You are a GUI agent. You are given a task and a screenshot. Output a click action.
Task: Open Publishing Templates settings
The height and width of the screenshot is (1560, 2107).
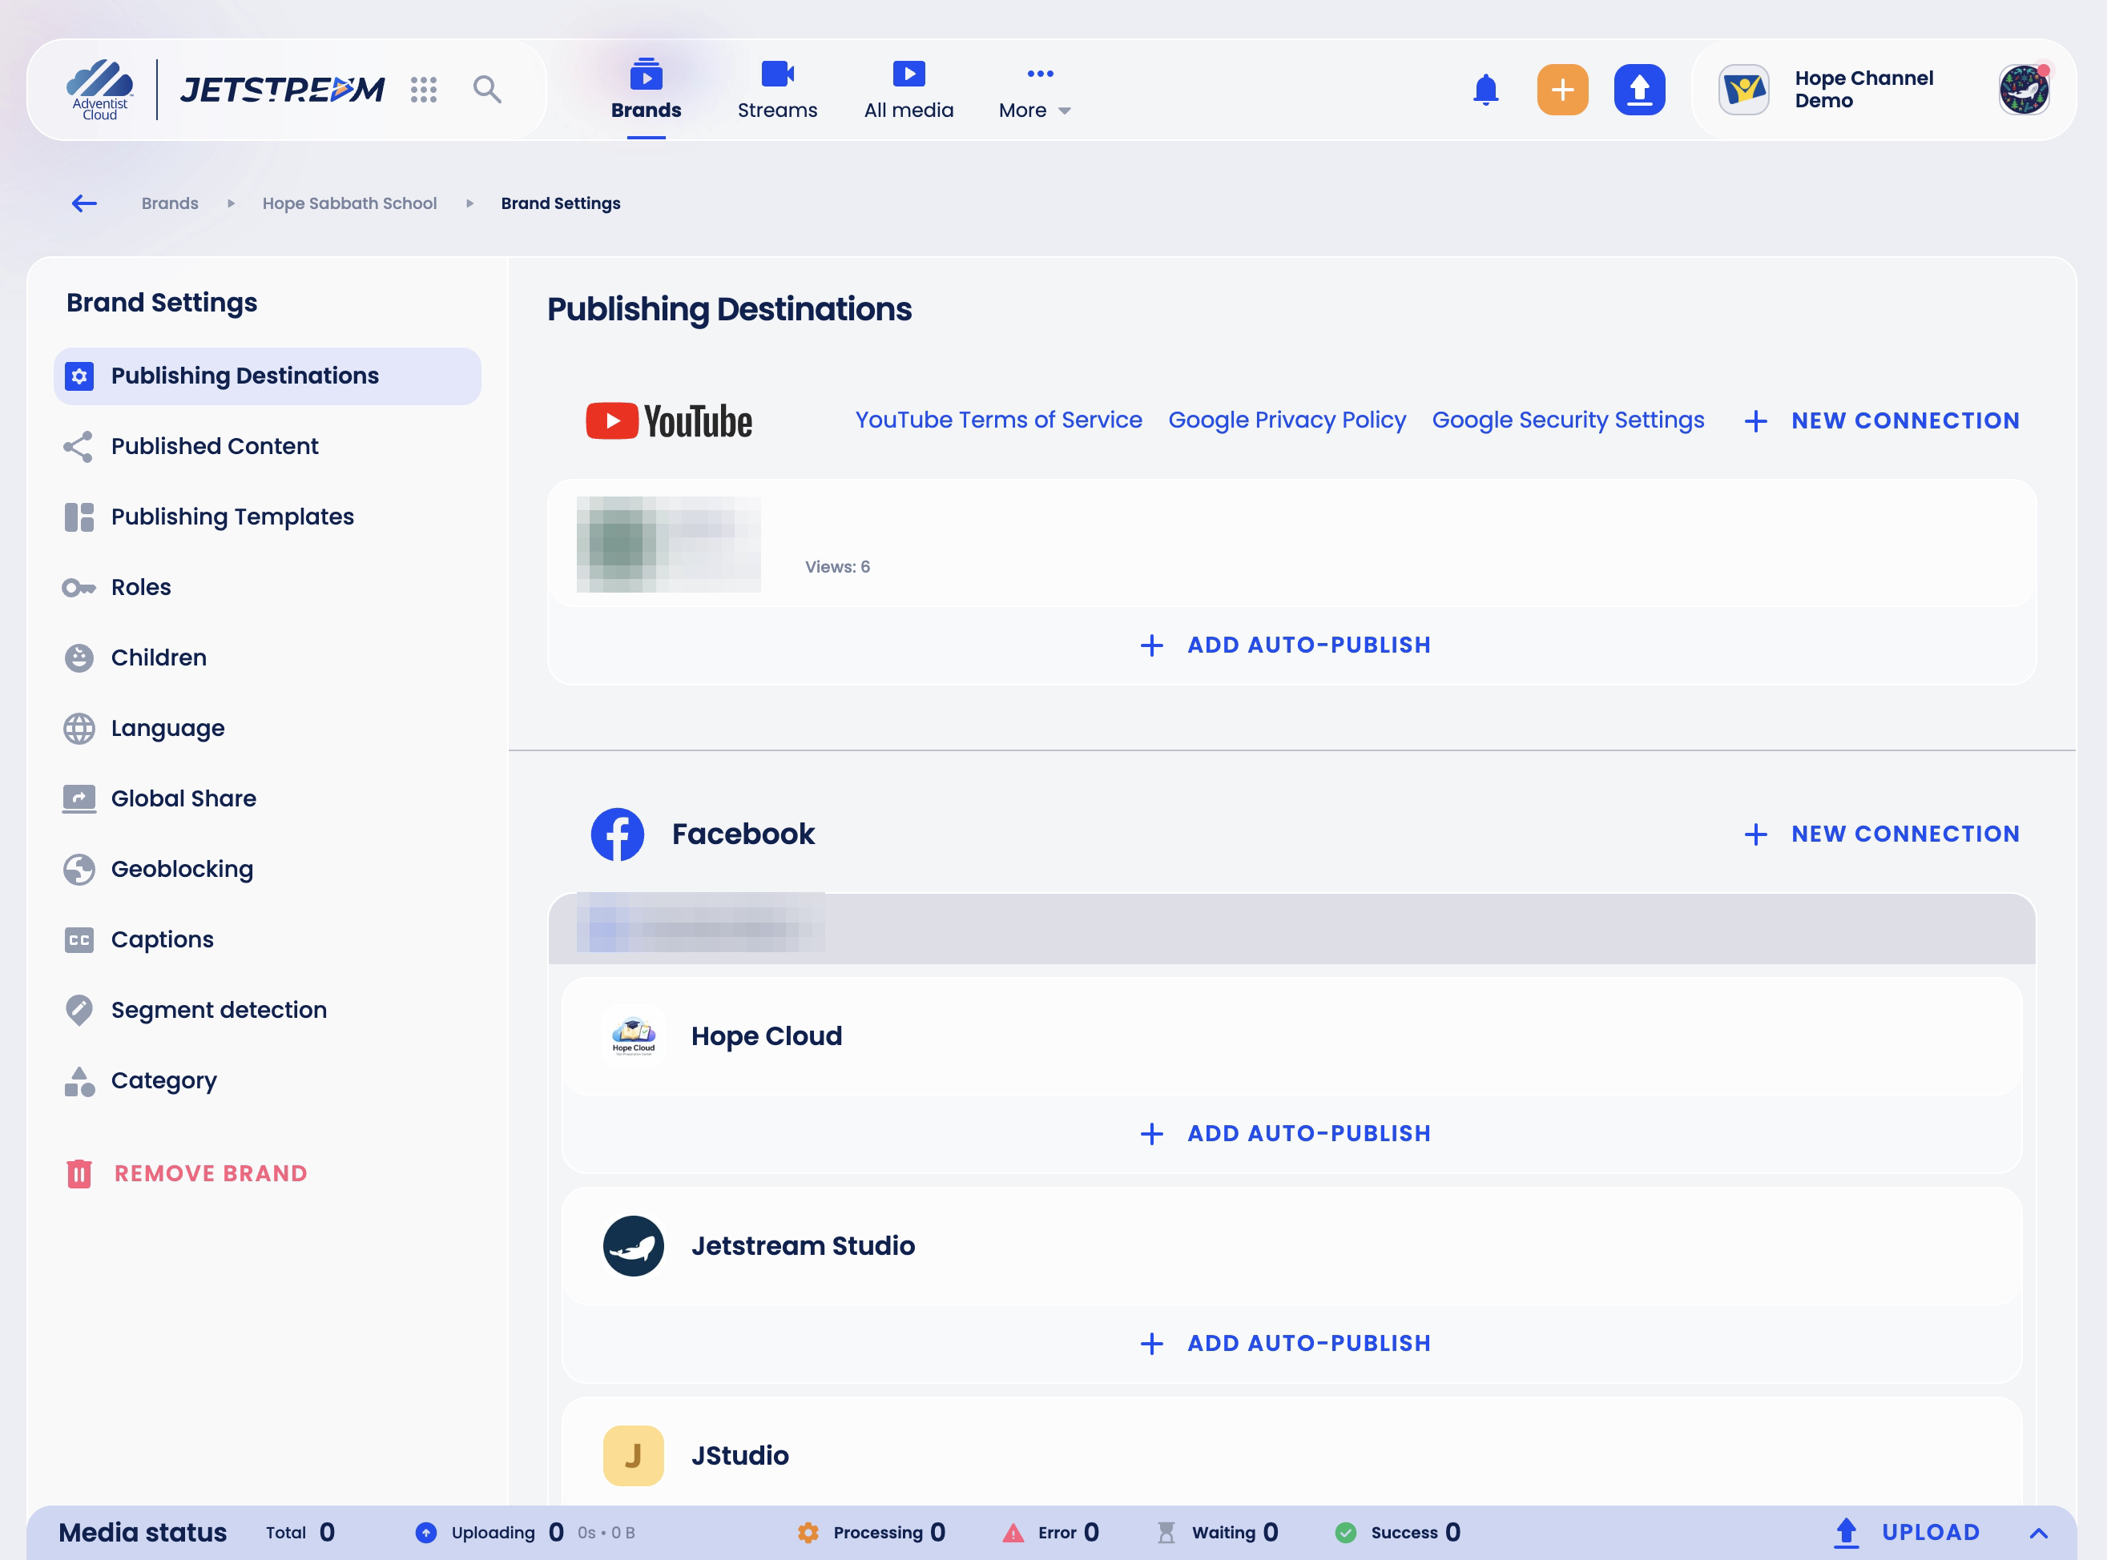click(268, 517)
